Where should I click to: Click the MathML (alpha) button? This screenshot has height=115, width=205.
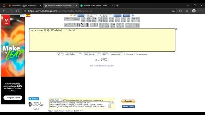pos(128,106)
